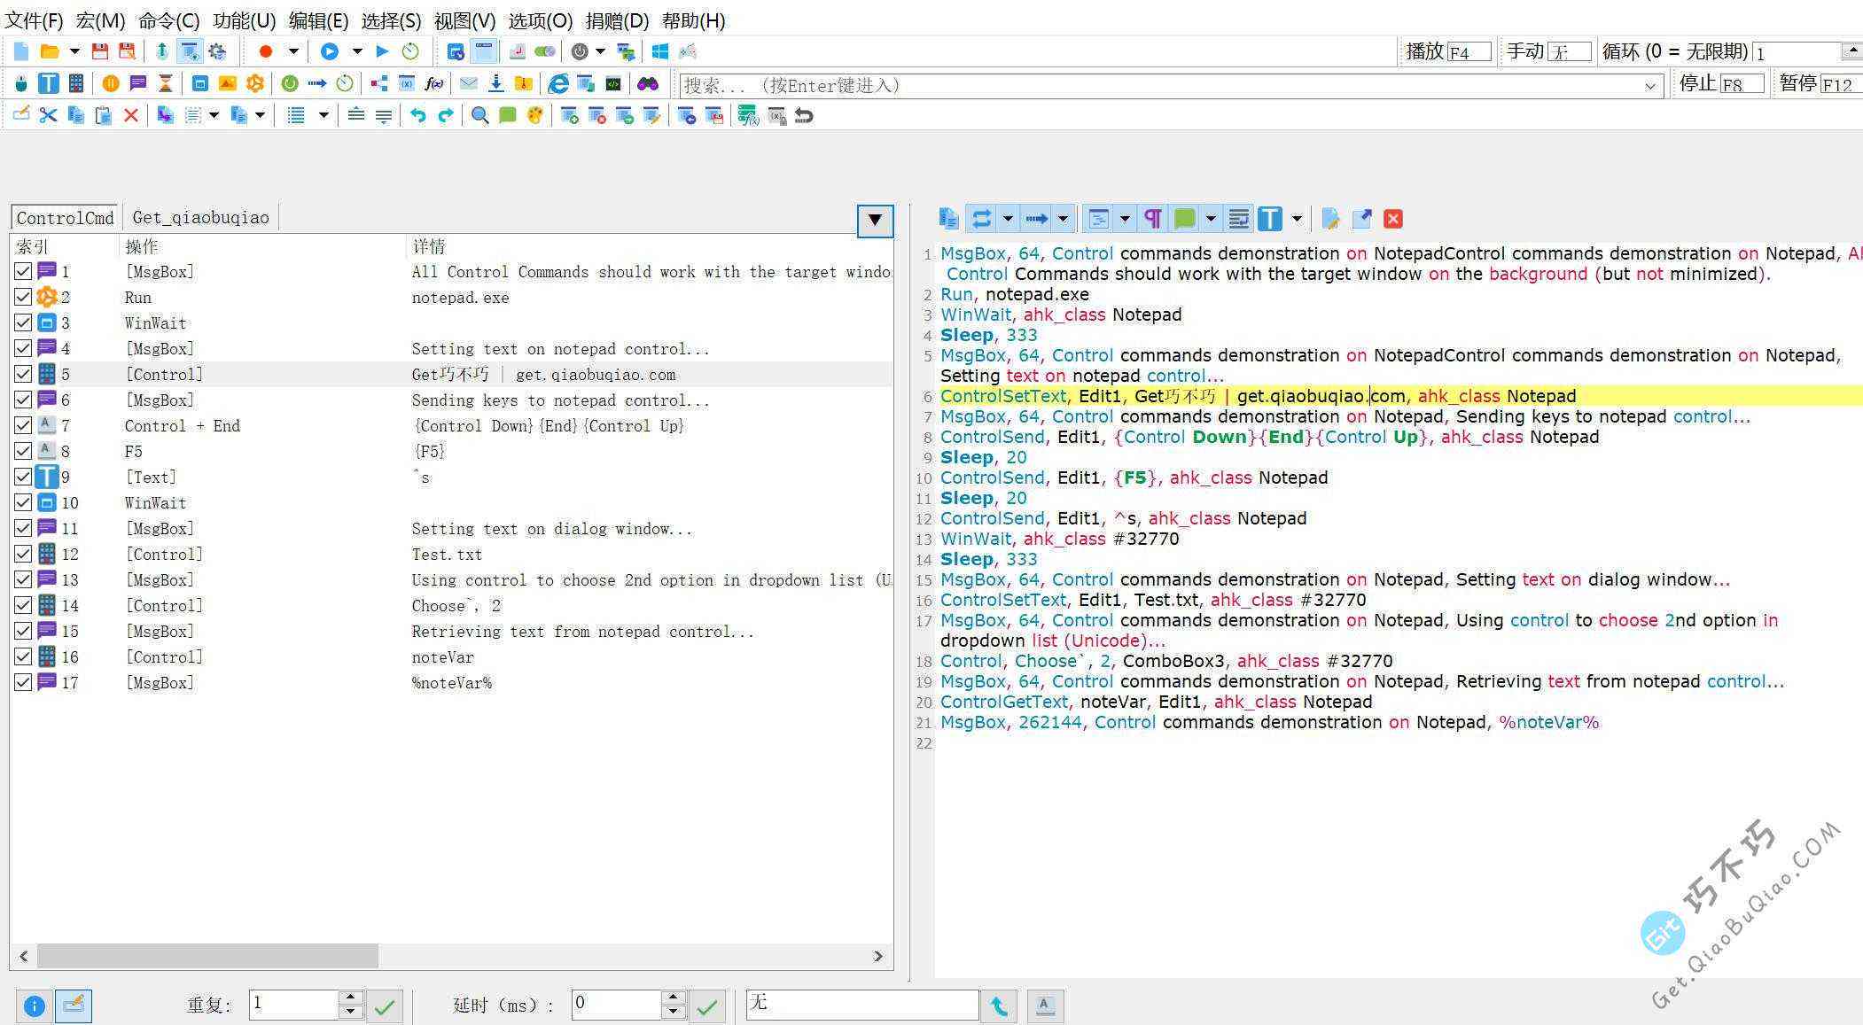Delete rows with the red X icon

point(131,115)
